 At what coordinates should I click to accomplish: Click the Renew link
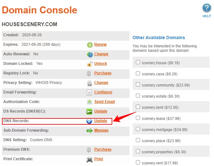(x=100, y=45)
